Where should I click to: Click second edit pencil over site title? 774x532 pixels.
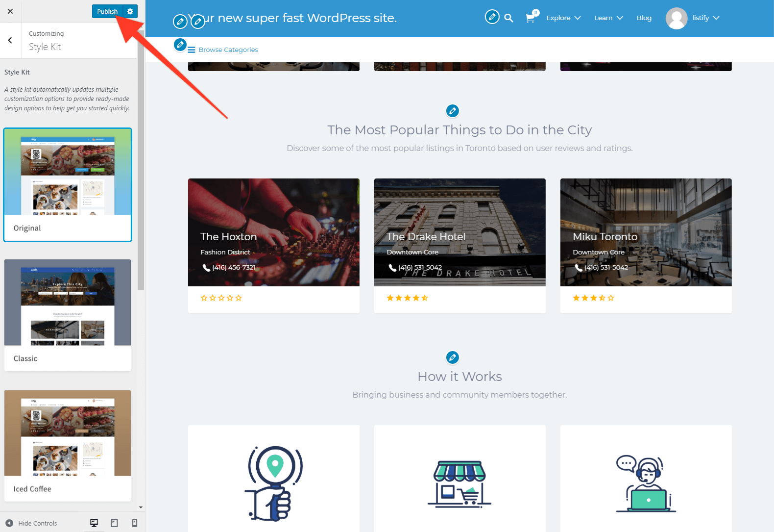(198, 22)
